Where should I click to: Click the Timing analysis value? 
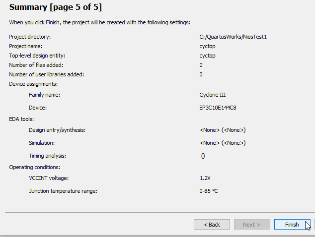pyautogui.click(x=203, y=156)
